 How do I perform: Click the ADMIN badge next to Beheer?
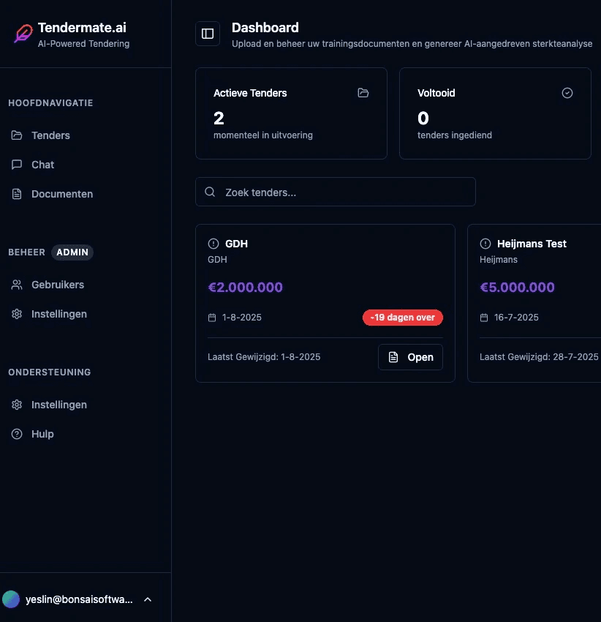72,252
